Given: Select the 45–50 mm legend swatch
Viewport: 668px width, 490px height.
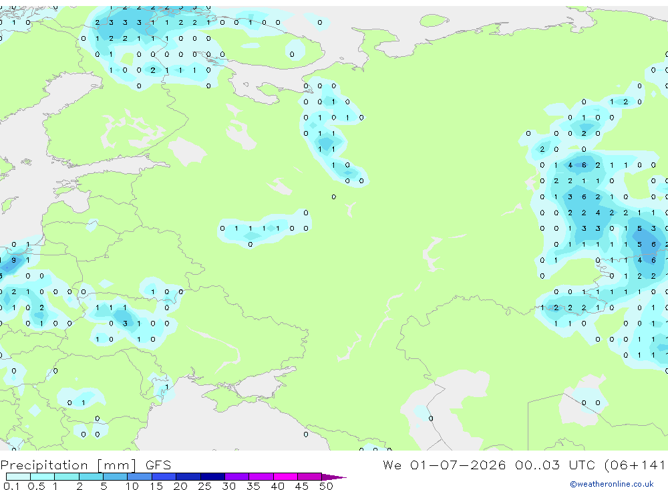Looking at the screenshot, I should (310, 477).
